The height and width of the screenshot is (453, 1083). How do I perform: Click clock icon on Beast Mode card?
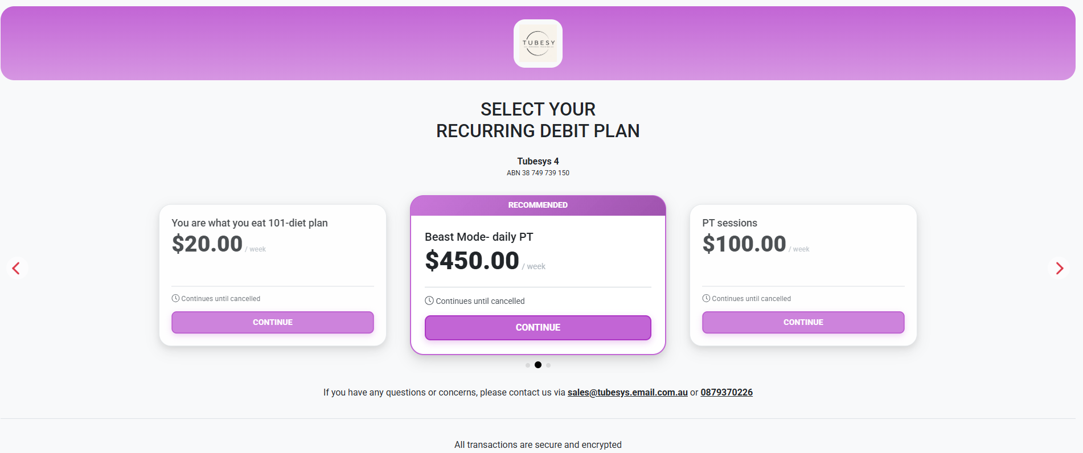(429, 300)
